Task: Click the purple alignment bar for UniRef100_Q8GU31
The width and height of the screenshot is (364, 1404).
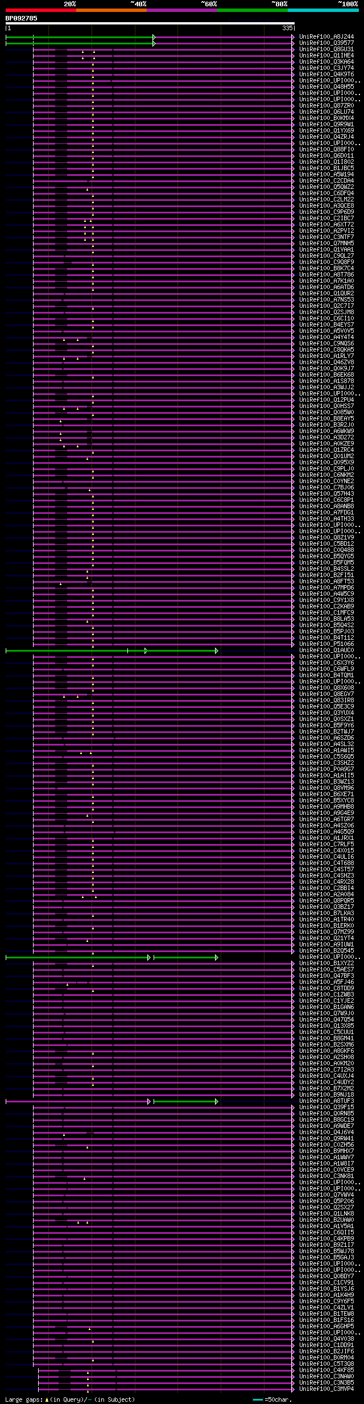Action: (163, 50)
